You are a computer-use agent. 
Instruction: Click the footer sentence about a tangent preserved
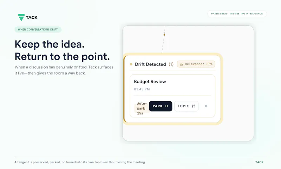[x=80, y=162]
